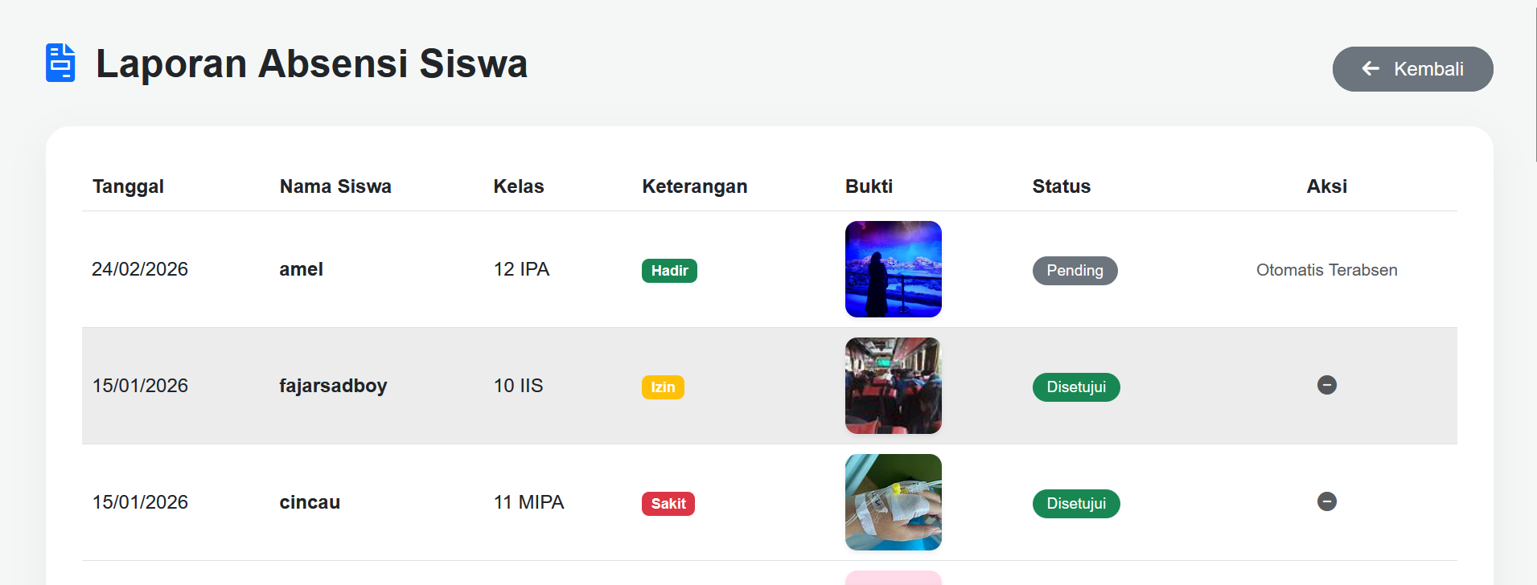Click the blue report document icon
Screen dimensions: 1537x585
(60, 63)
